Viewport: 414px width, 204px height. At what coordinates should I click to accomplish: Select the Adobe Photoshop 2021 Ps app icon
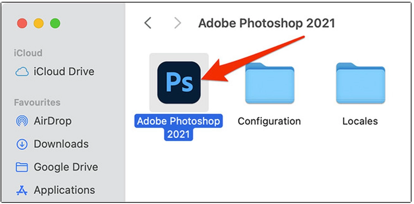tap(179, 83)
